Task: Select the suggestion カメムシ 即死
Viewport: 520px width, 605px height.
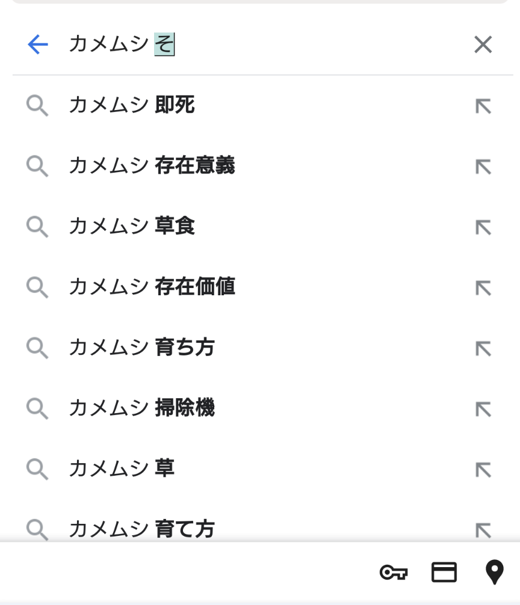Action: [x=132, y=106]
